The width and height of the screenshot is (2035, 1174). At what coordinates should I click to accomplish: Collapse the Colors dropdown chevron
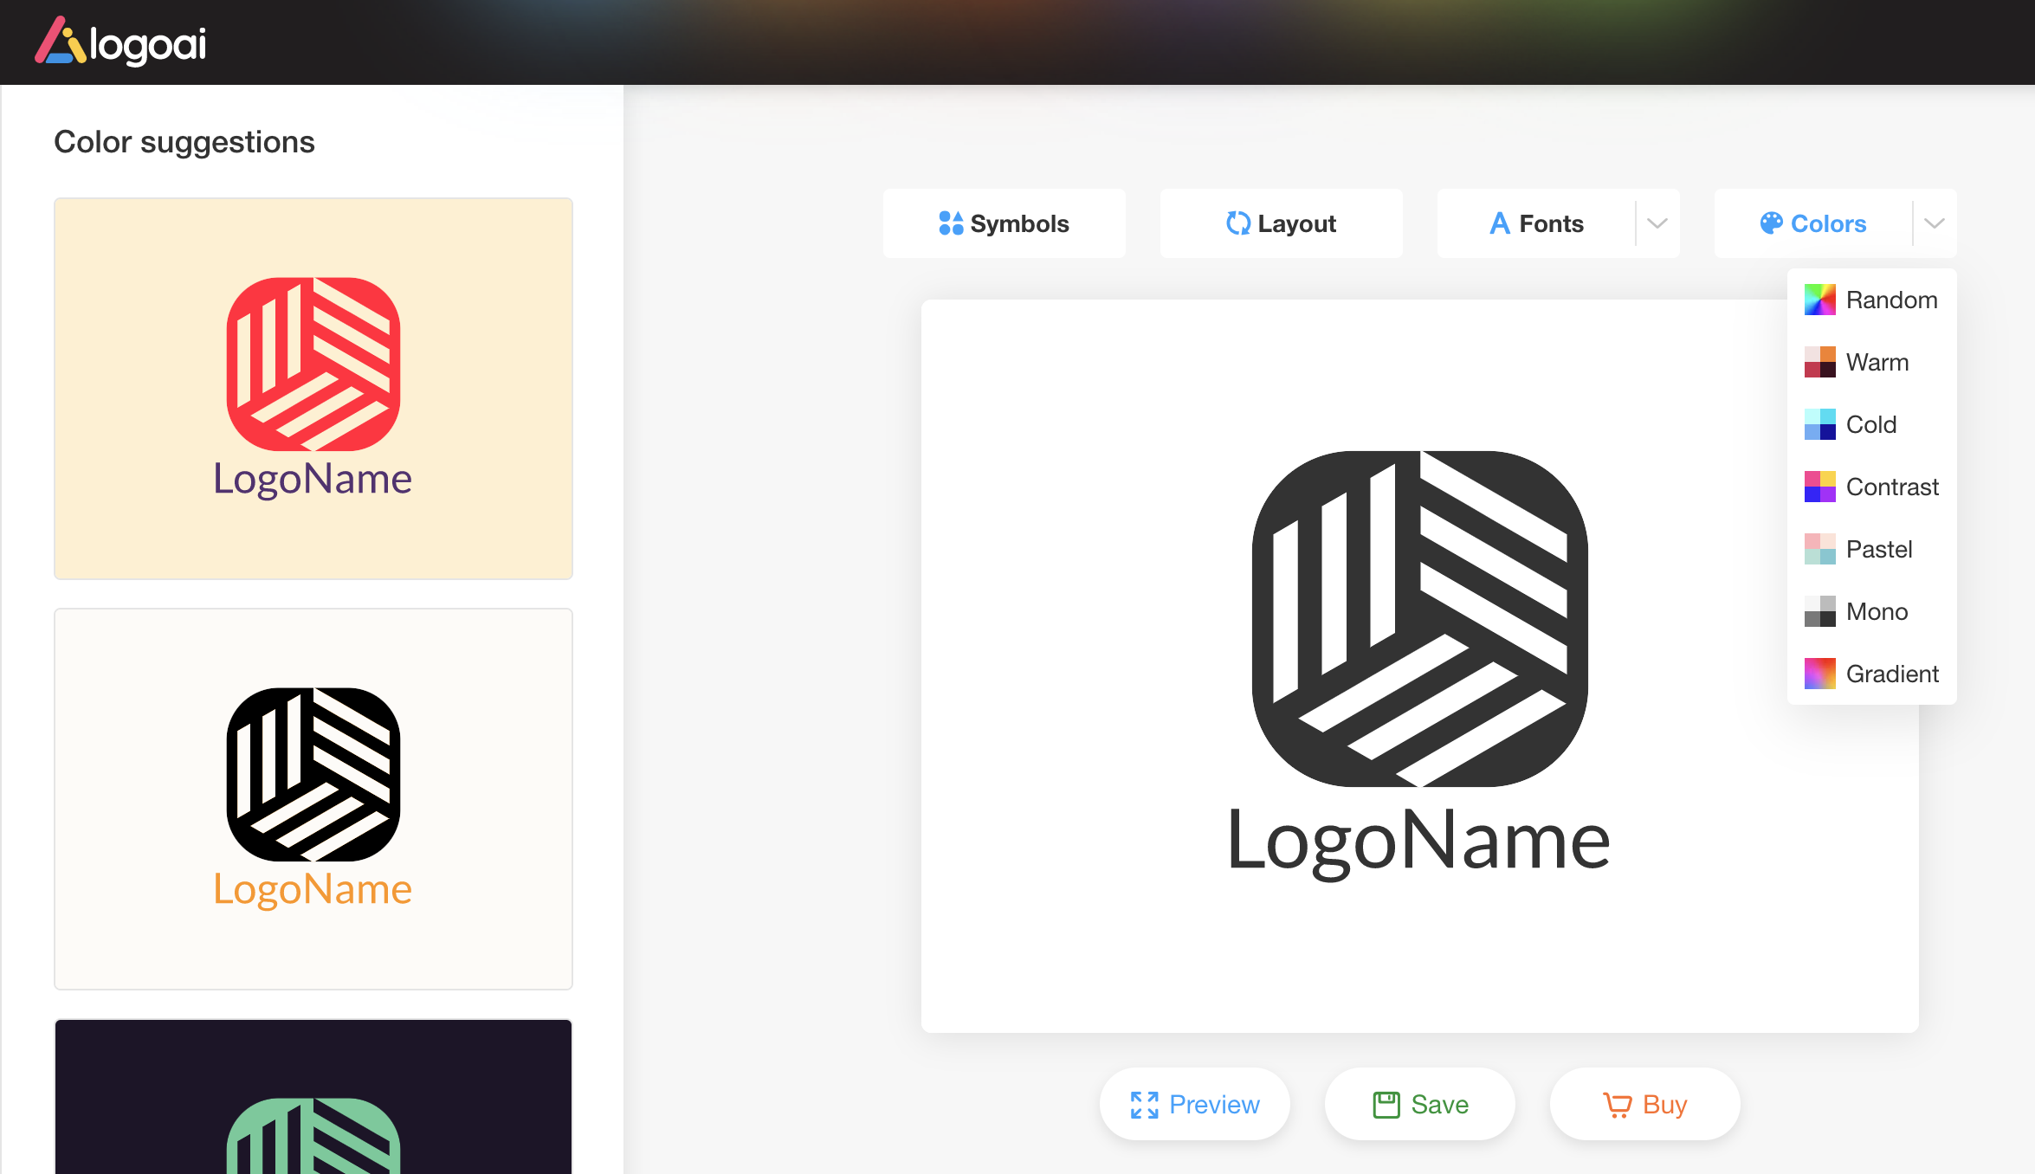(1934, 223)
